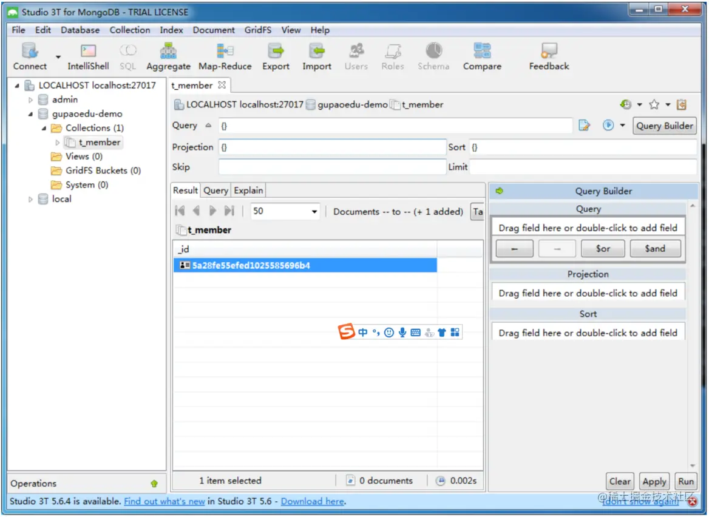
Task: Open the Aggregate editor
Action: click(168, 56)
